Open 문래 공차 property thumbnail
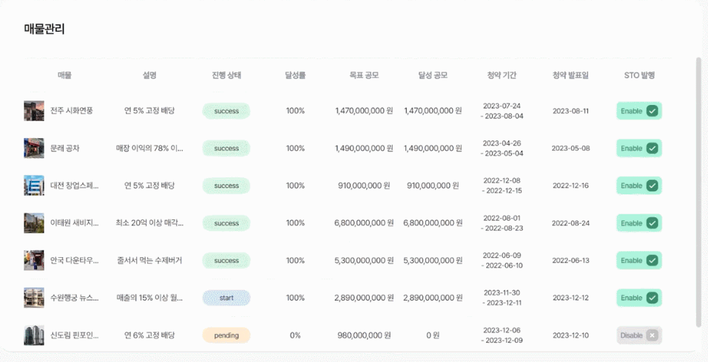This screenshot has width=708, height=362. [x=34, y=148]
